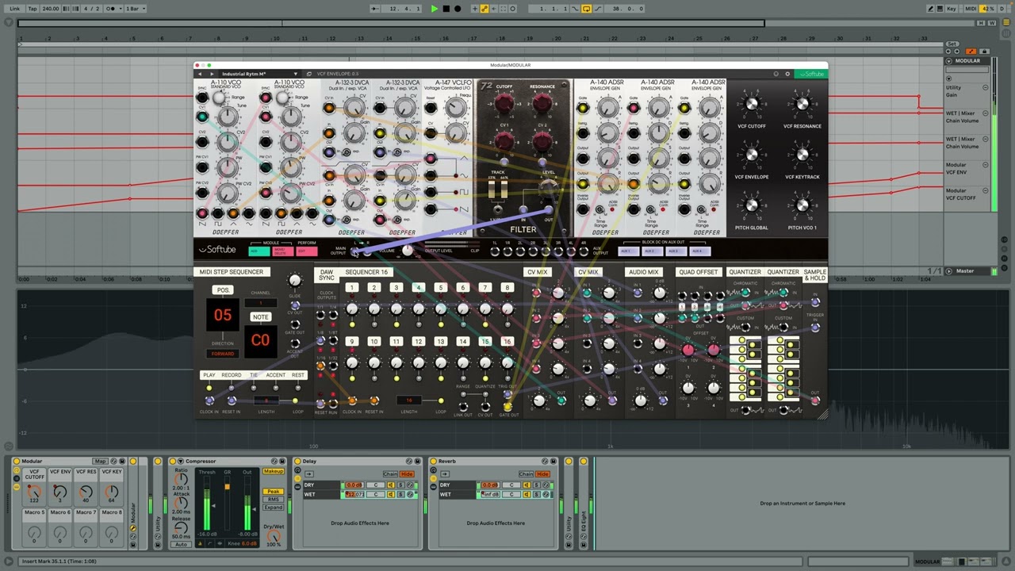Toggle the metronome in top bar
Screen dimensions: 1015x571
click(x=113, y=9)
